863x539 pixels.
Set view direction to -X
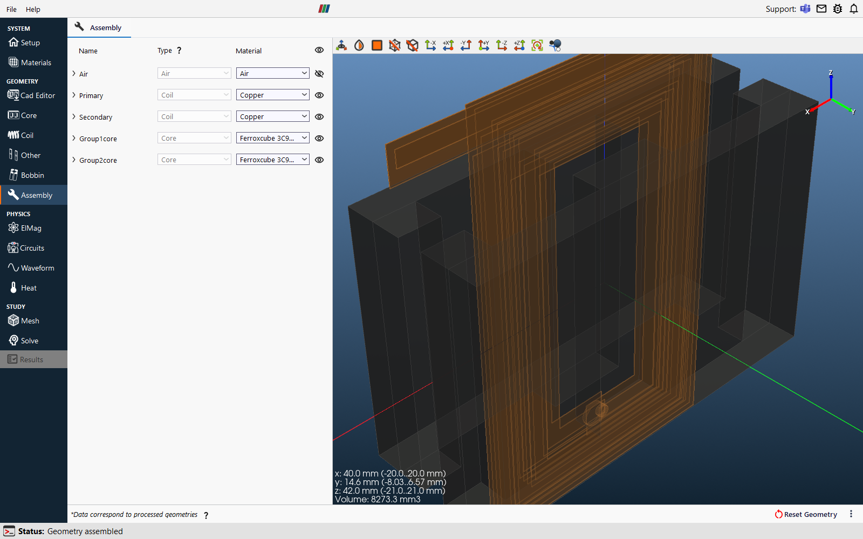tap(430, 45)
